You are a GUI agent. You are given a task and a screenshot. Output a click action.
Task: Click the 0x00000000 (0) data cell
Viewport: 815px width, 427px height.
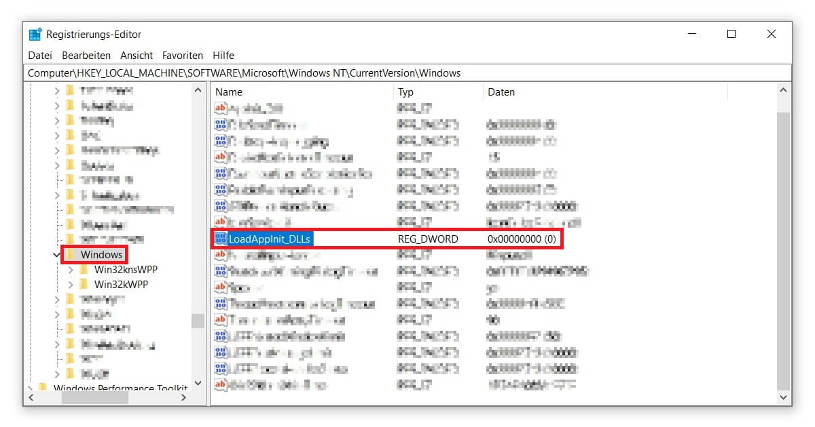pos(522,239)
